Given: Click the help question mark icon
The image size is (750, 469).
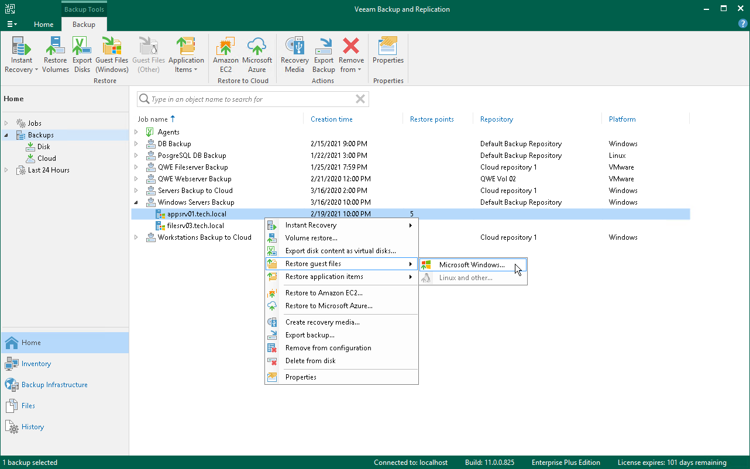Looking at the screenshot, I should click(742, 24).
